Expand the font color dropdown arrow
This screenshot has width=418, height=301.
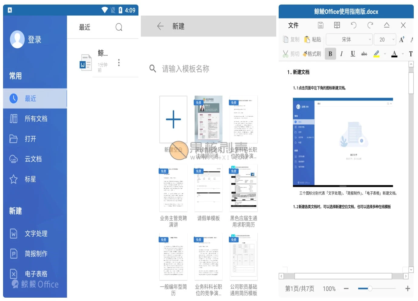click(403, 54)
